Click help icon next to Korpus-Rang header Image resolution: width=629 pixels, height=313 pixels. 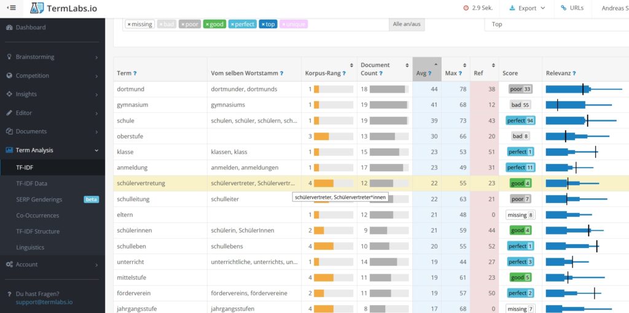click(x=344, y=74)
